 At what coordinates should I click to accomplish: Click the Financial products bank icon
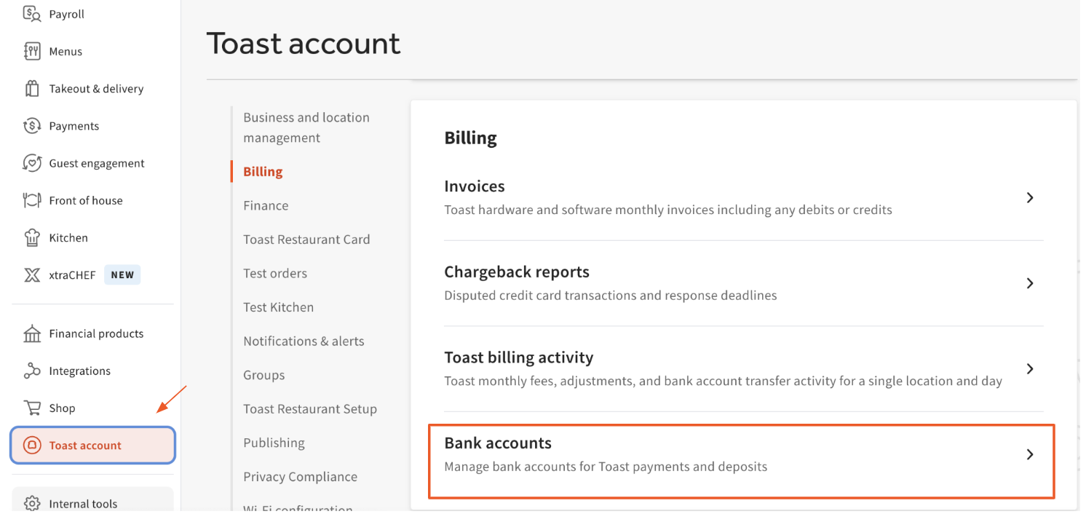[x=31, y=333]
